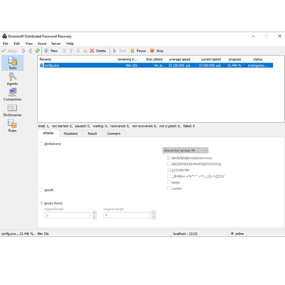Open the Dictionaries sidebar panel

coord(12,110)
